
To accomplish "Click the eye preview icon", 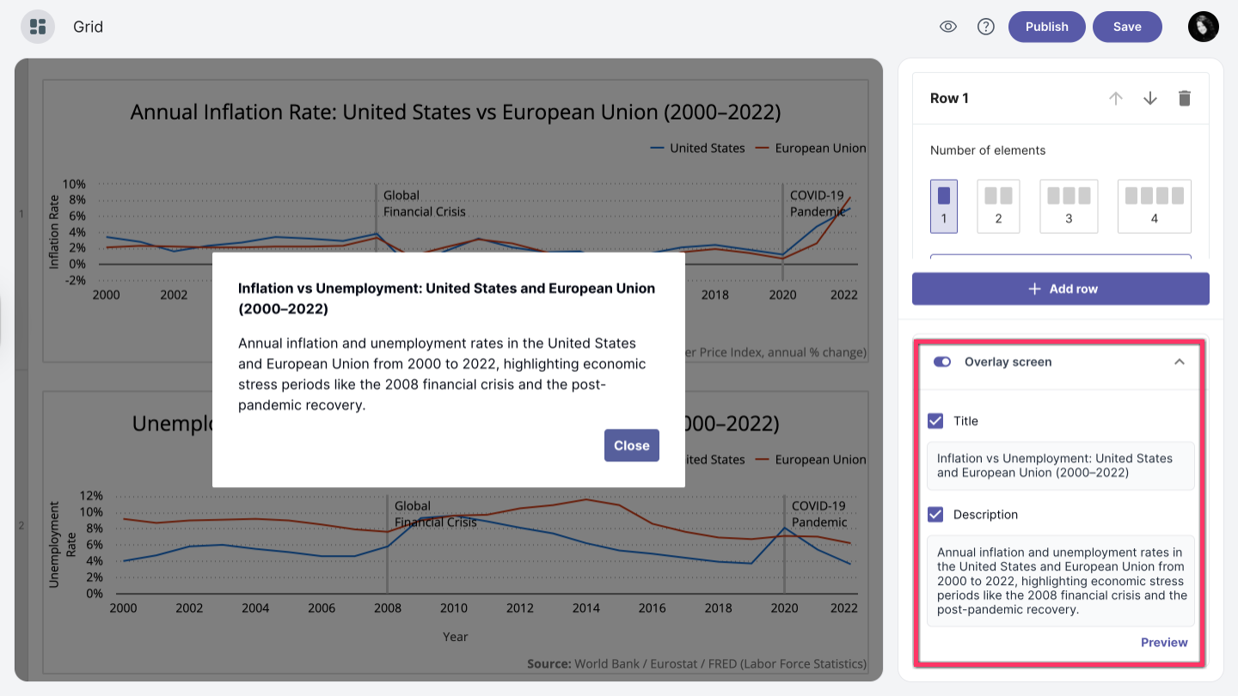I will point(948,27).
